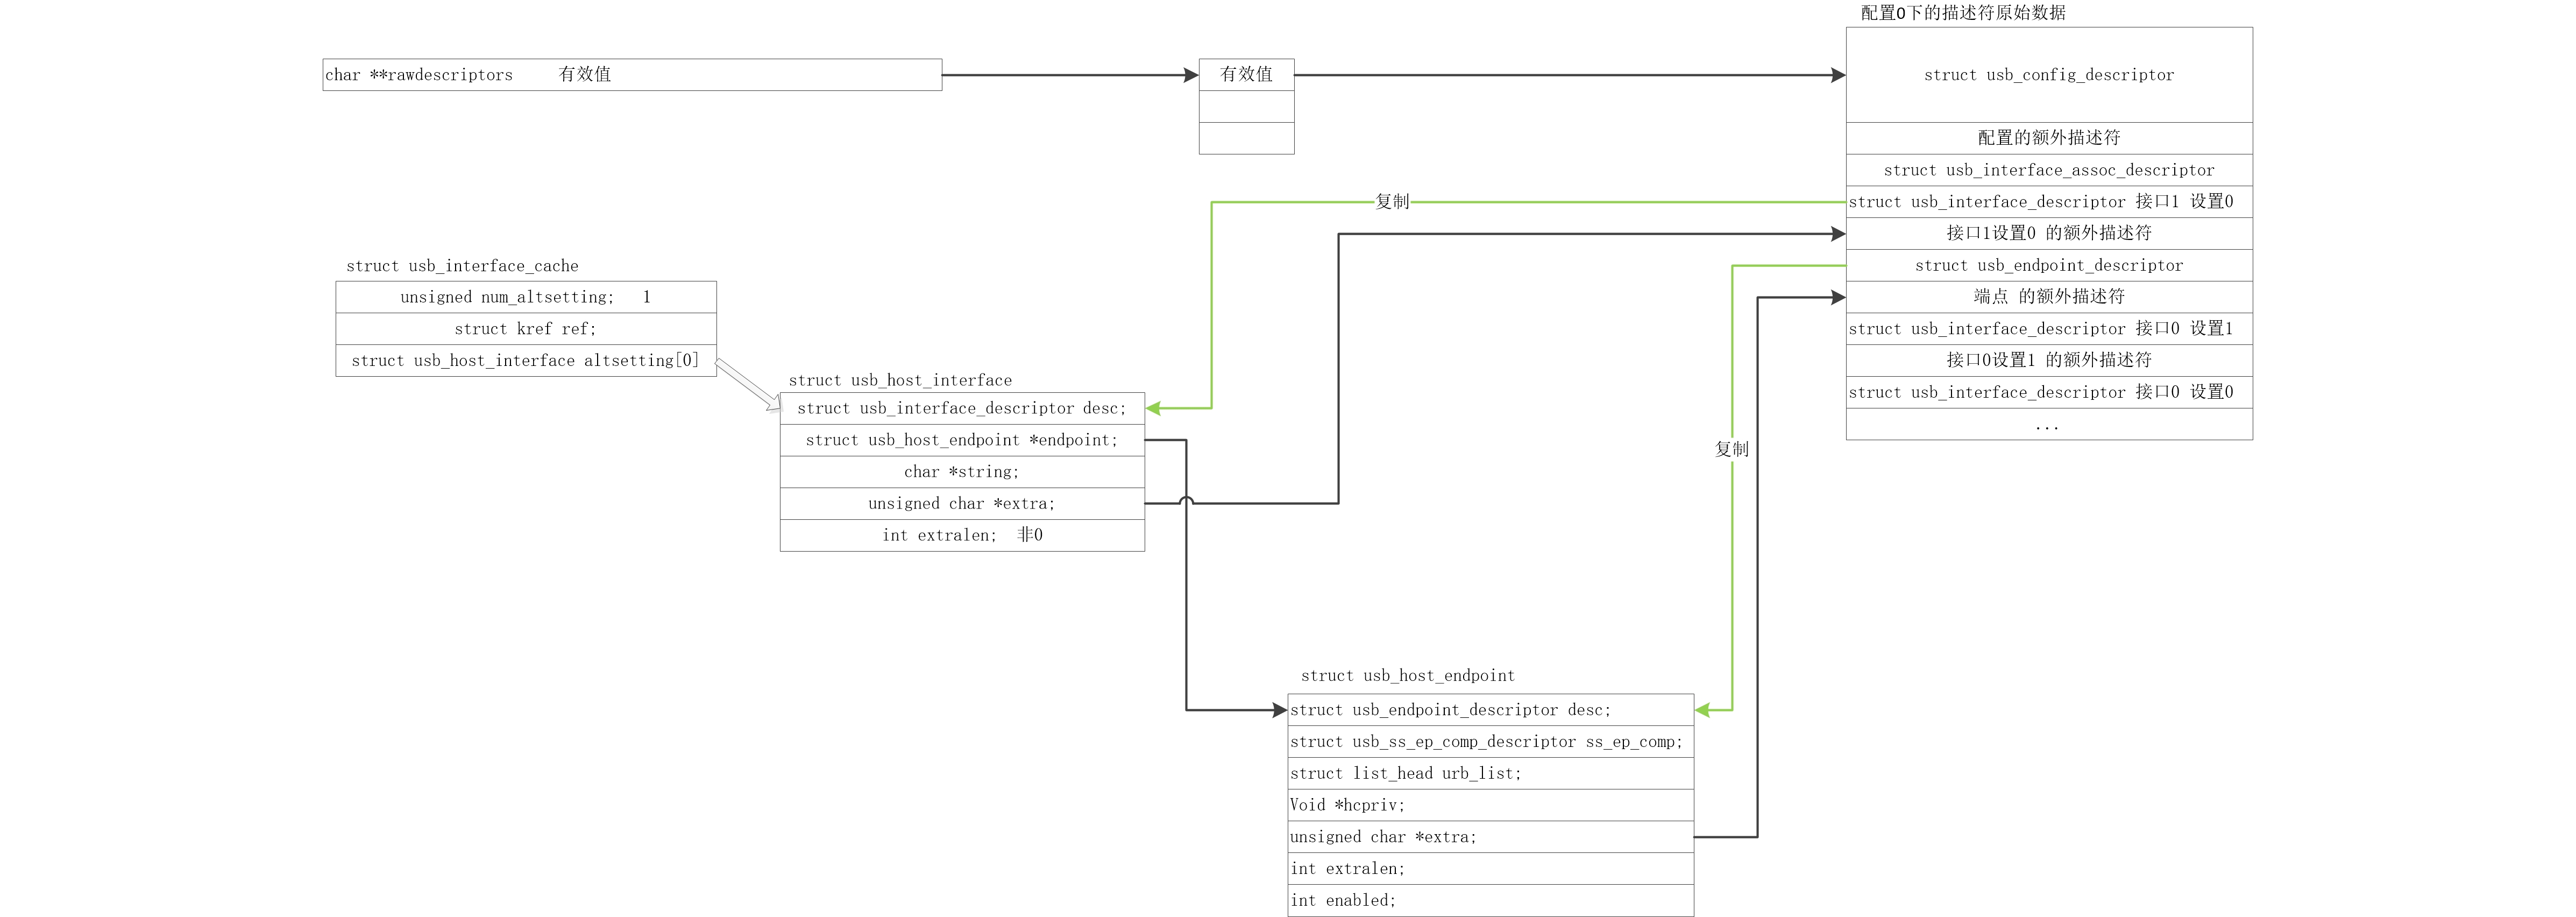Click 'unsigned char *extra;' in usb_host_endpoint
This screenshot has height=917, width=2576.
click(x=1491, y=837)
